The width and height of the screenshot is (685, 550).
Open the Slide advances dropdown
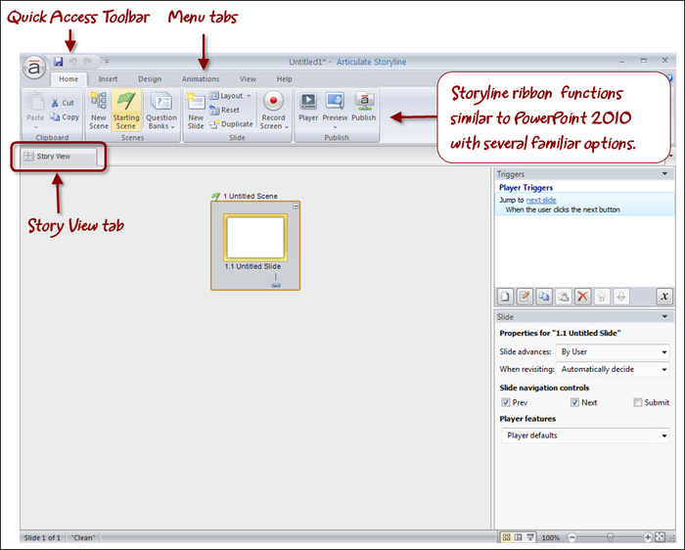[613, 351]
